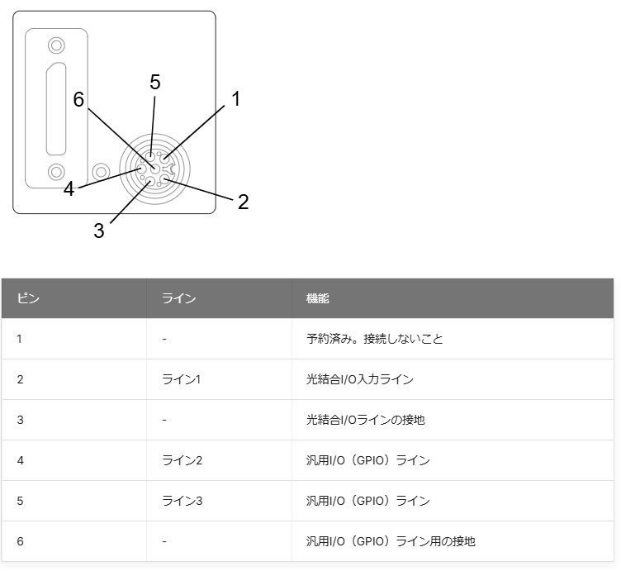
Task: Click pin number 2 label in diagram
Action: (243, 202)
